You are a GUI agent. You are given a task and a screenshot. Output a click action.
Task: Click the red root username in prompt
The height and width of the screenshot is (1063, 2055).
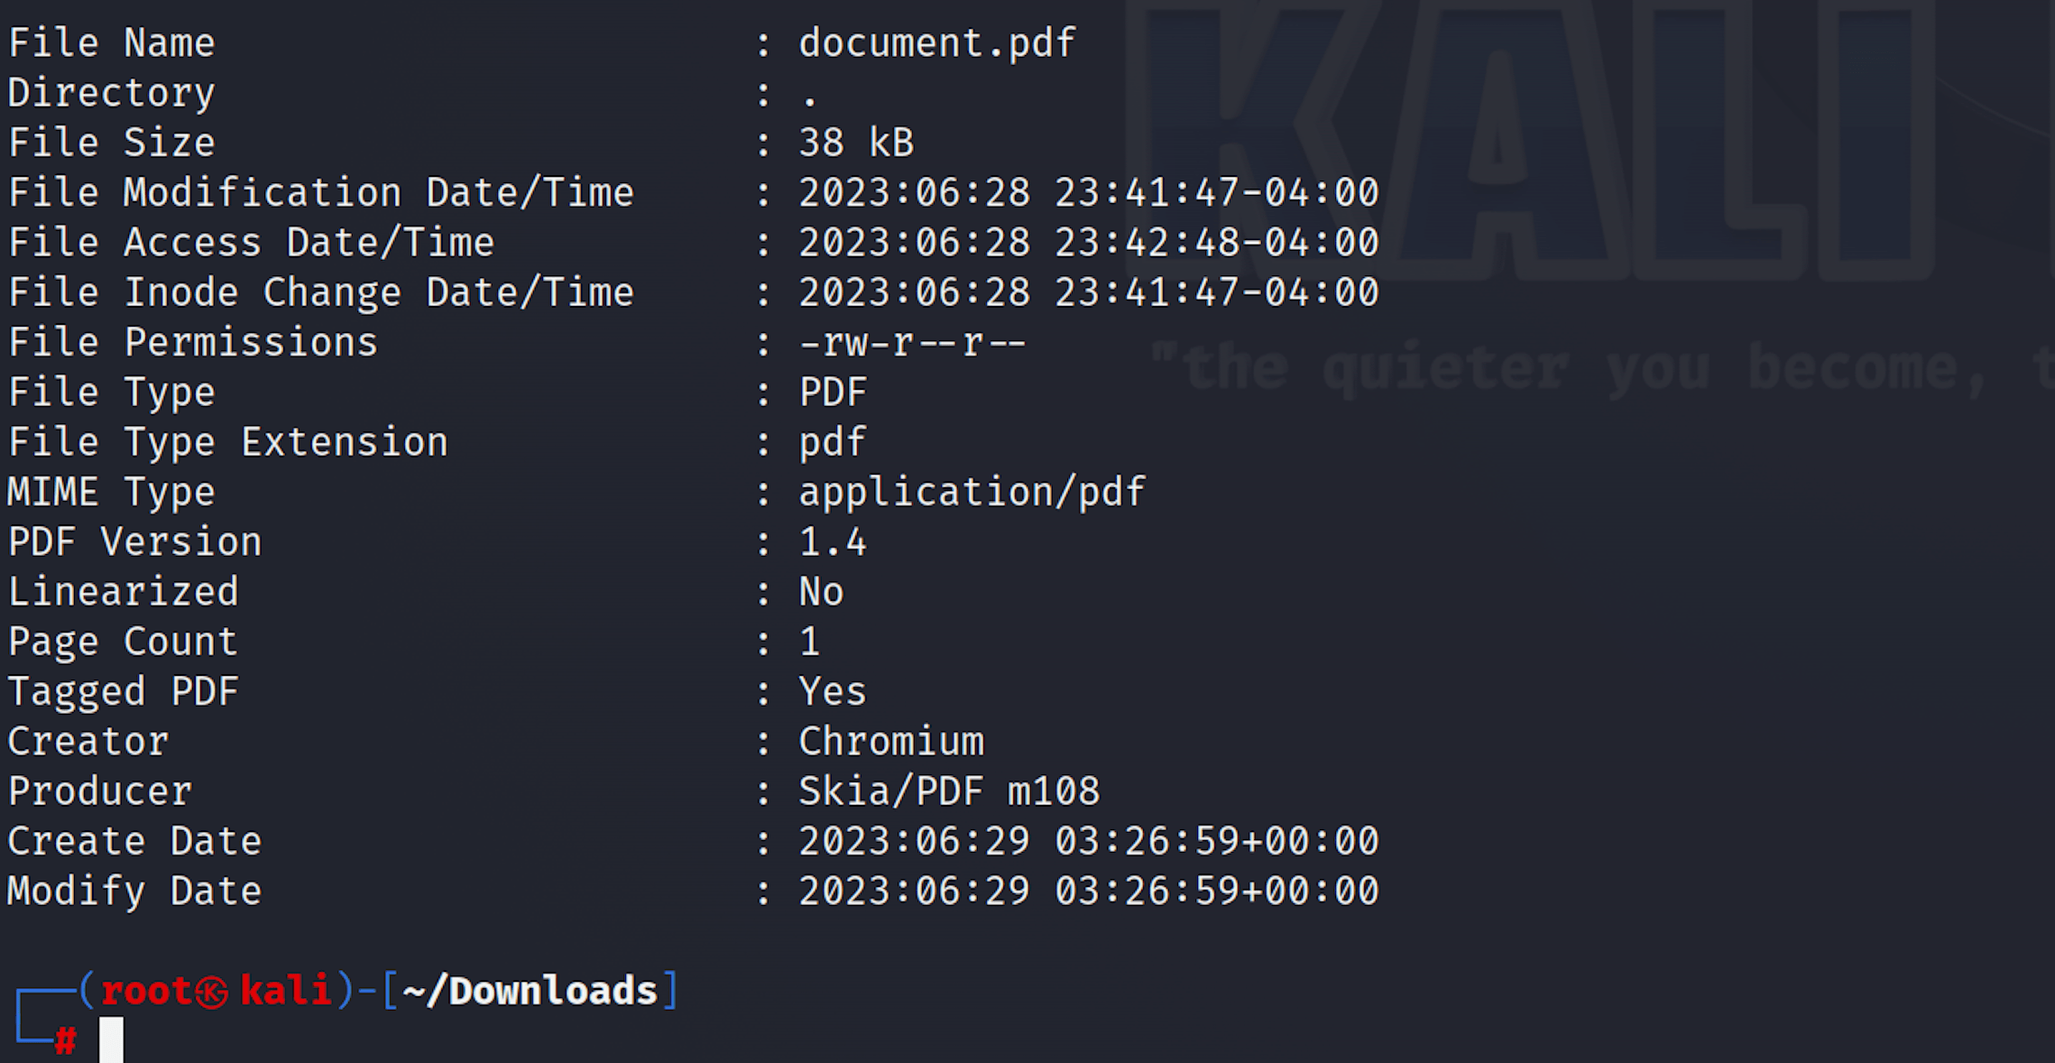(x=147, y=992)
